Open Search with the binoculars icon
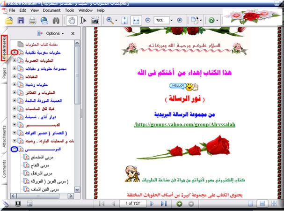The width and height of the screenshot is (284, 211). coord(56,21)
